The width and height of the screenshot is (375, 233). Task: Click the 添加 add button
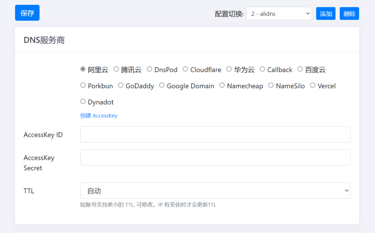[326, 14]
